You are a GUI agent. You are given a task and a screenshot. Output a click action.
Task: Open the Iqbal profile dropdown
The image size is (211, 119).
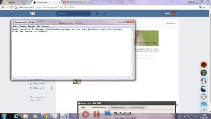[x=171, y=14]
